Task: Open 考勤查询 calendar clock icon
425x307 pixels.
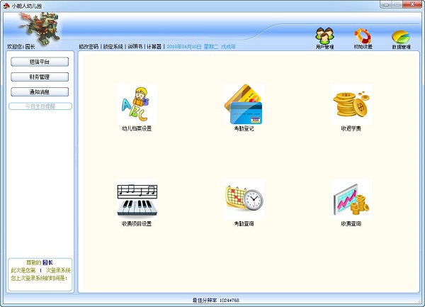Action: [244, 199]
